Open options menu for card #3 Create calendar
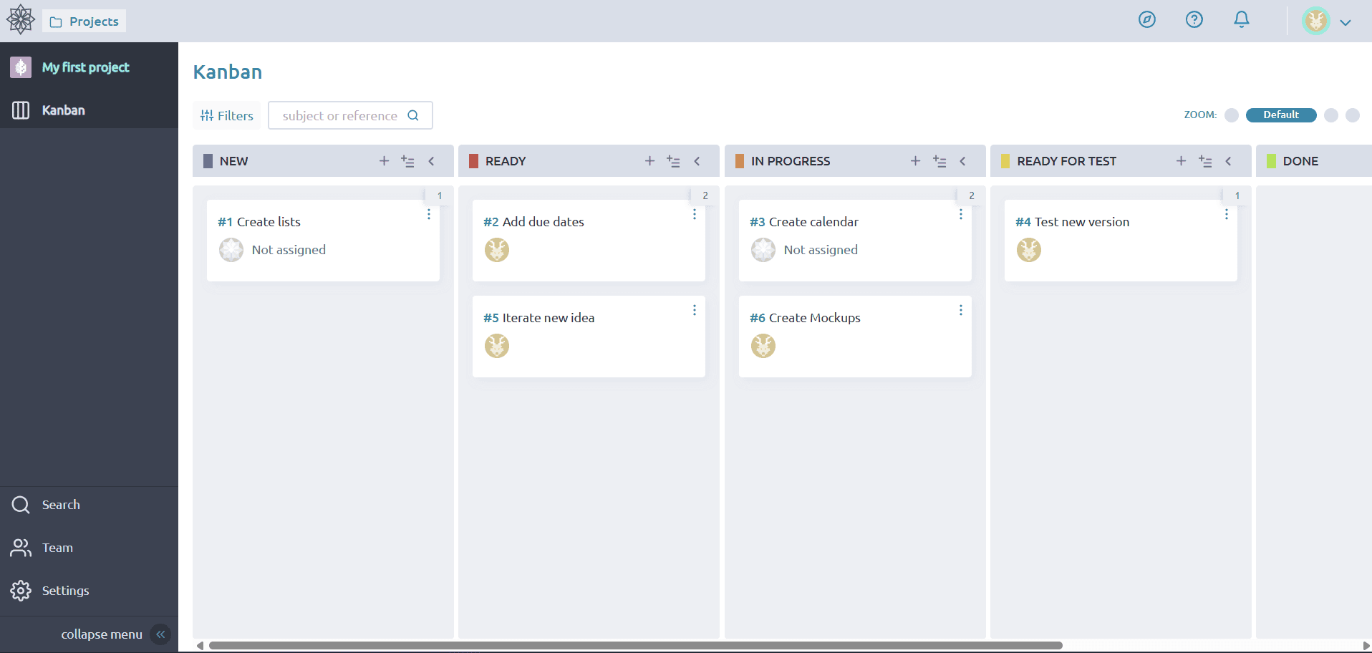Screen dimensions: 1372x653 tap(960, 215)
